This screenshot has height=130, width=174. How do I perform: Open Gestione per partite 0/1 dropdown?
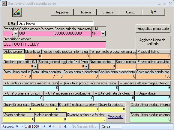35,66
